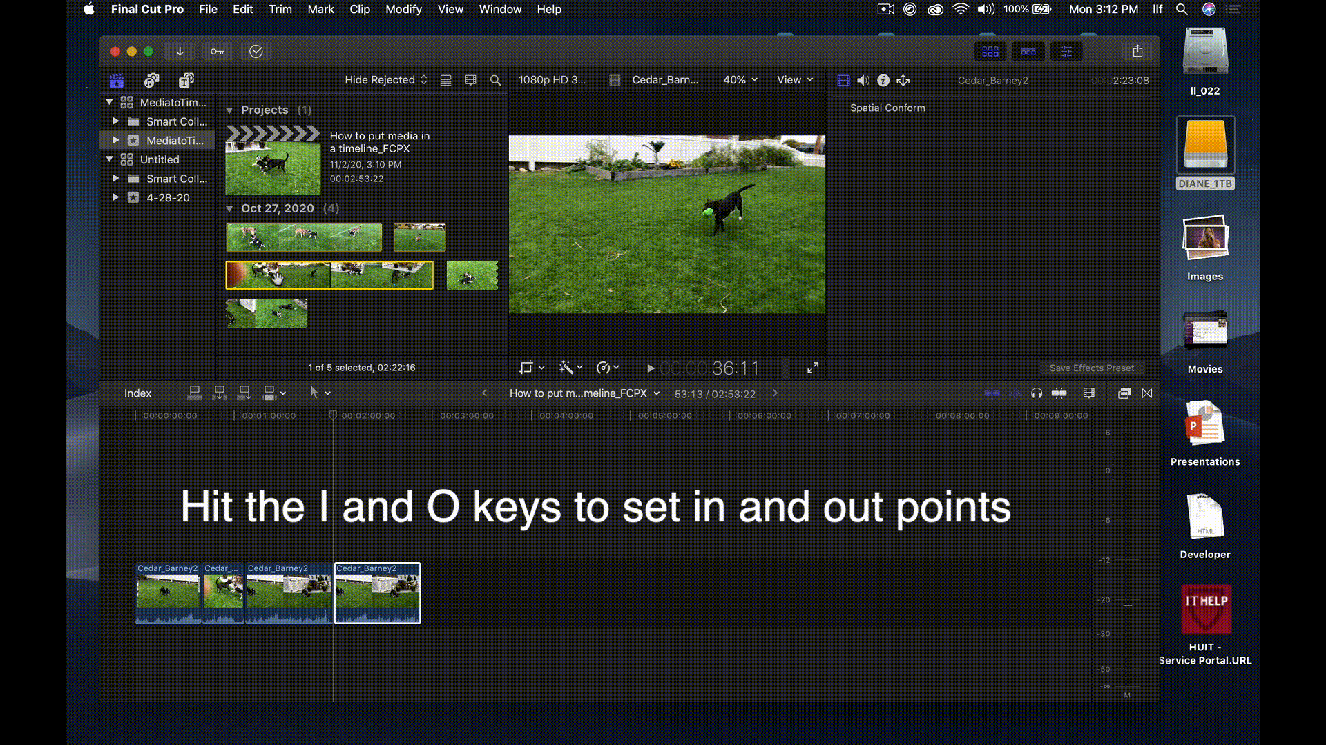Click the Import Media arrow icon
The height and width of the screenshot is (745, 1326).
(x=180, y=51)
